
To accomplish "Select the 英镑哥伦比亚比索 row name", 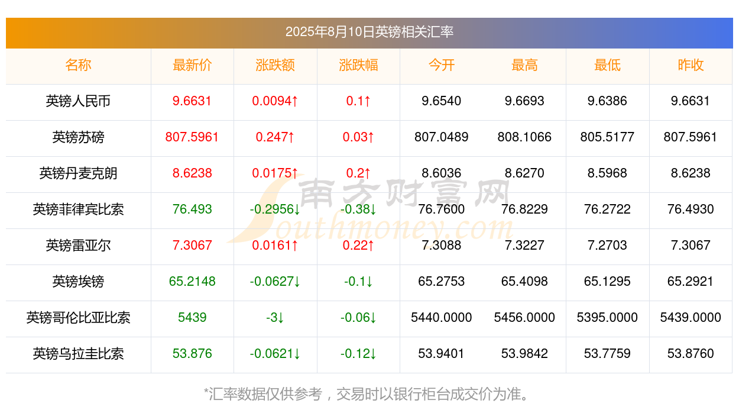I will tap(78, 318).
